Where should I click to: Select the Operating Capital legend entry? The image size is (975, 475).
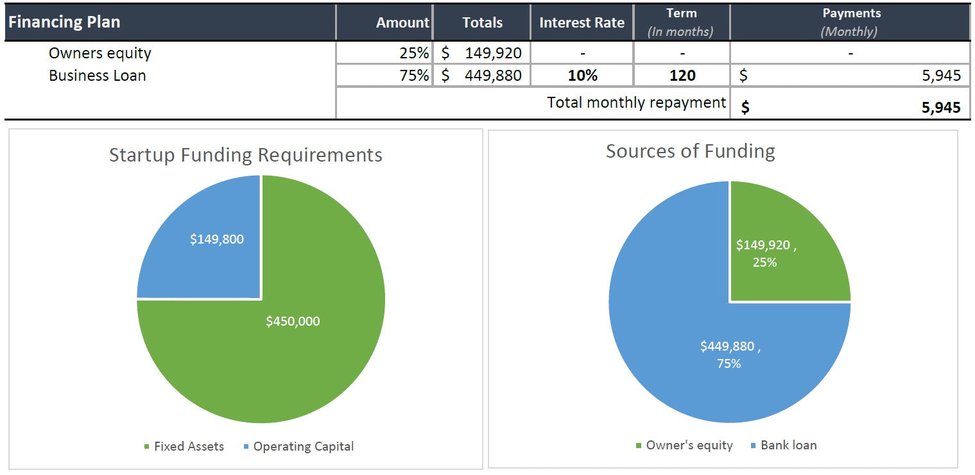click(302, 446)
